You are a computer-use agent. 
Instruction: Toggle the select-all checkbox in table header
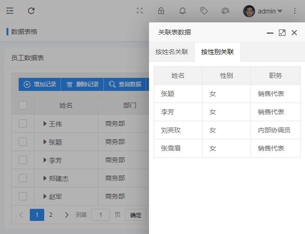pos(23,105)
